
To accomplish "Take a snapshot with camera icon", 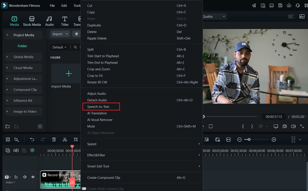I will (285, 126).
